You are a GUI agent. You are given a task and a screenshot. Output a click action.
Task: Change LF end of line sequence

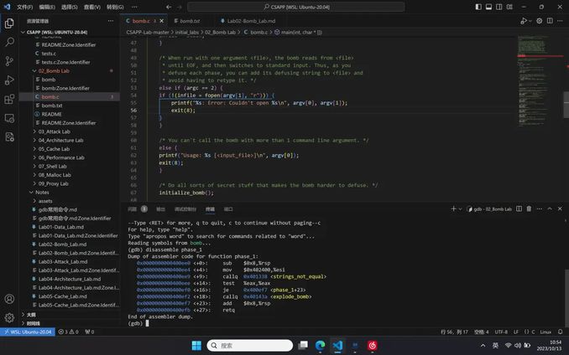point(515,332)
